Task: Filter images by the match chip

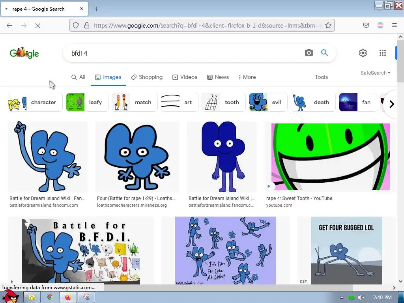Action: pyautogui.click(x=135, y=102)
